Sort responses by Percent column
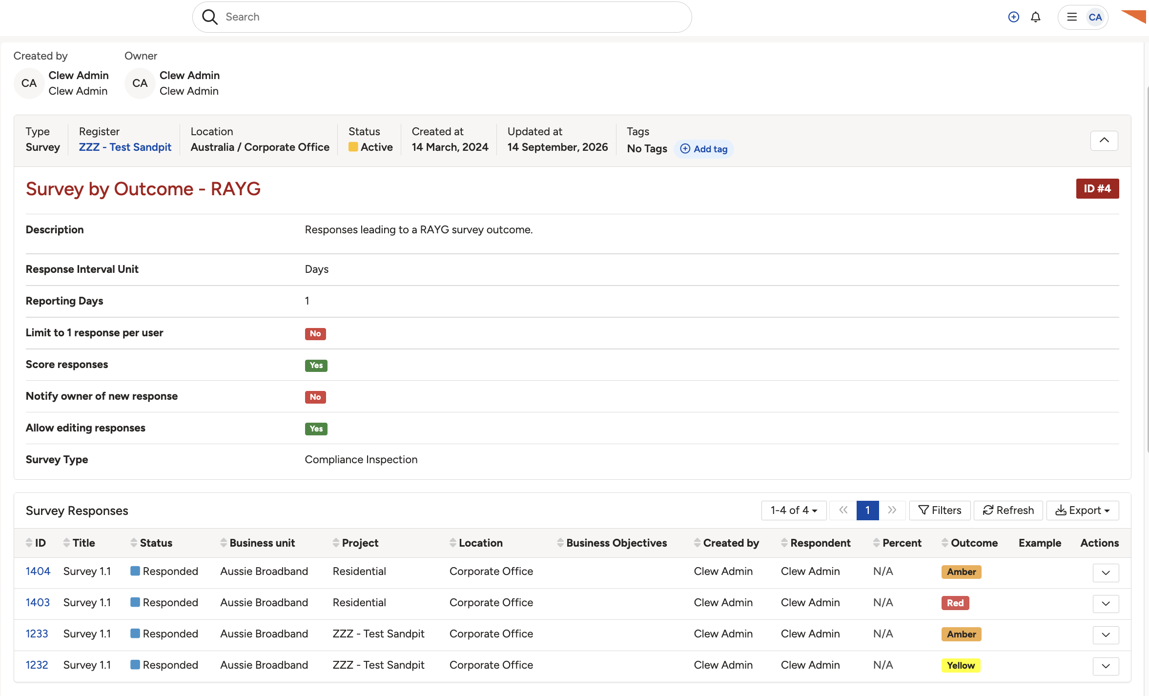Viewport: 1149px width, 696px height. pyautogui.click(x=897, y=543)
